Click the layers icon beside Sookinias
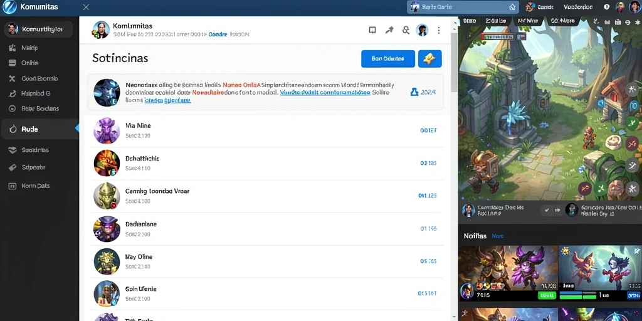 point(13,150)
